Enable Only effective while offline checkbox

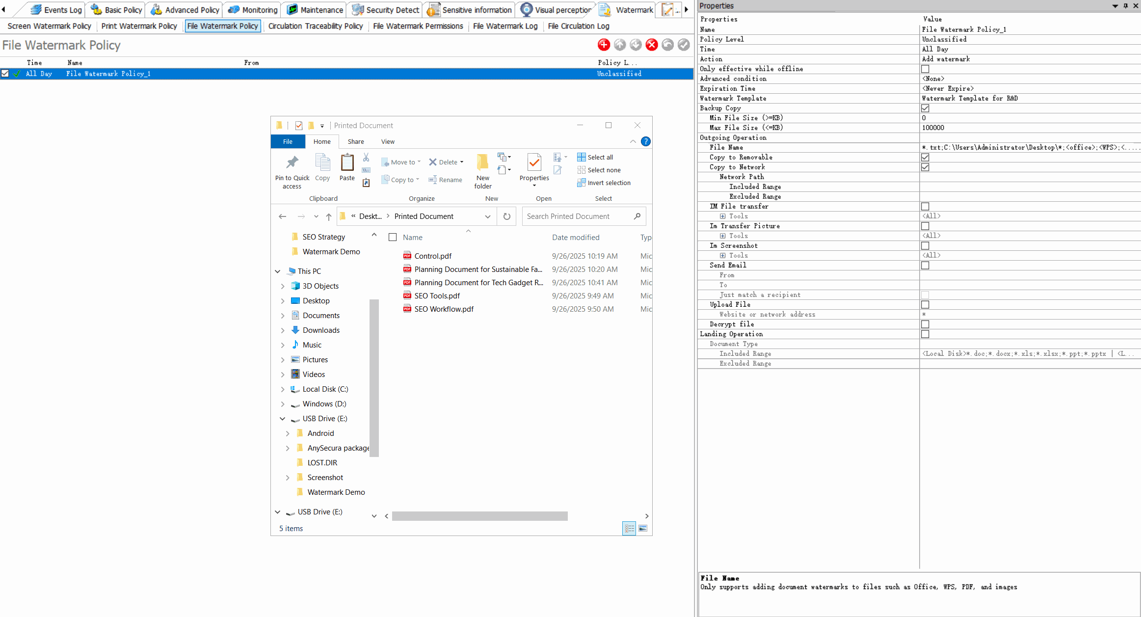click(925, 69)
